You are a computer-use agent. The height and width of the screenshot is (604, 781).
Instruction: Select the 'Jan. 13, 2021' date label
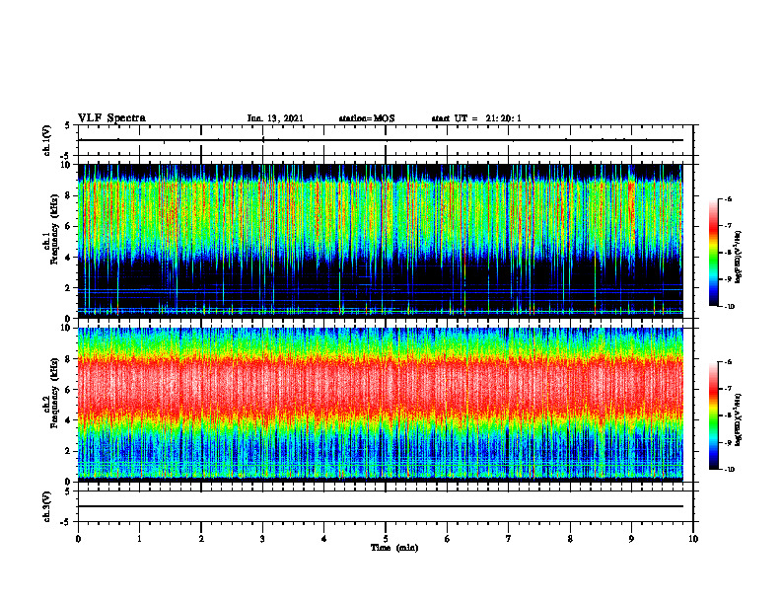275,118
